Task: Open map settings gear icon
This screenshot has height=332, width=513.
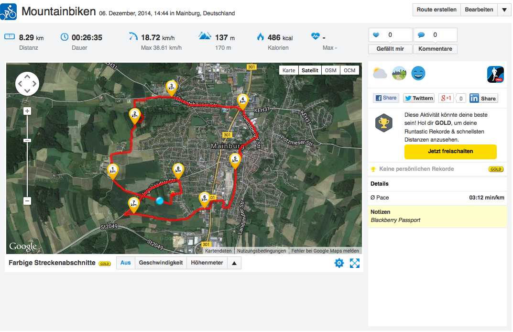Action: point(339,263)
